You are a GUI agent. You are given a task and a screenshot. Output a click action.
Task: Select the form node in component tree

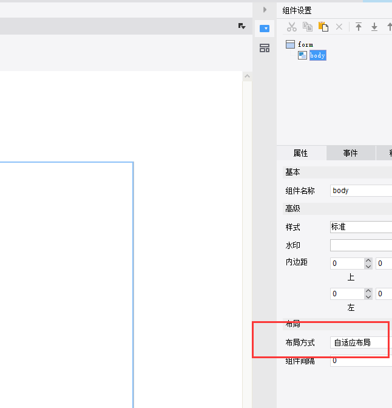[305, 44]
